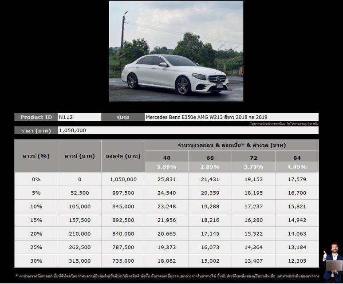This screenshot has height=284, width=343.
Task: Click financed amount 945,000
Action: 123,206
